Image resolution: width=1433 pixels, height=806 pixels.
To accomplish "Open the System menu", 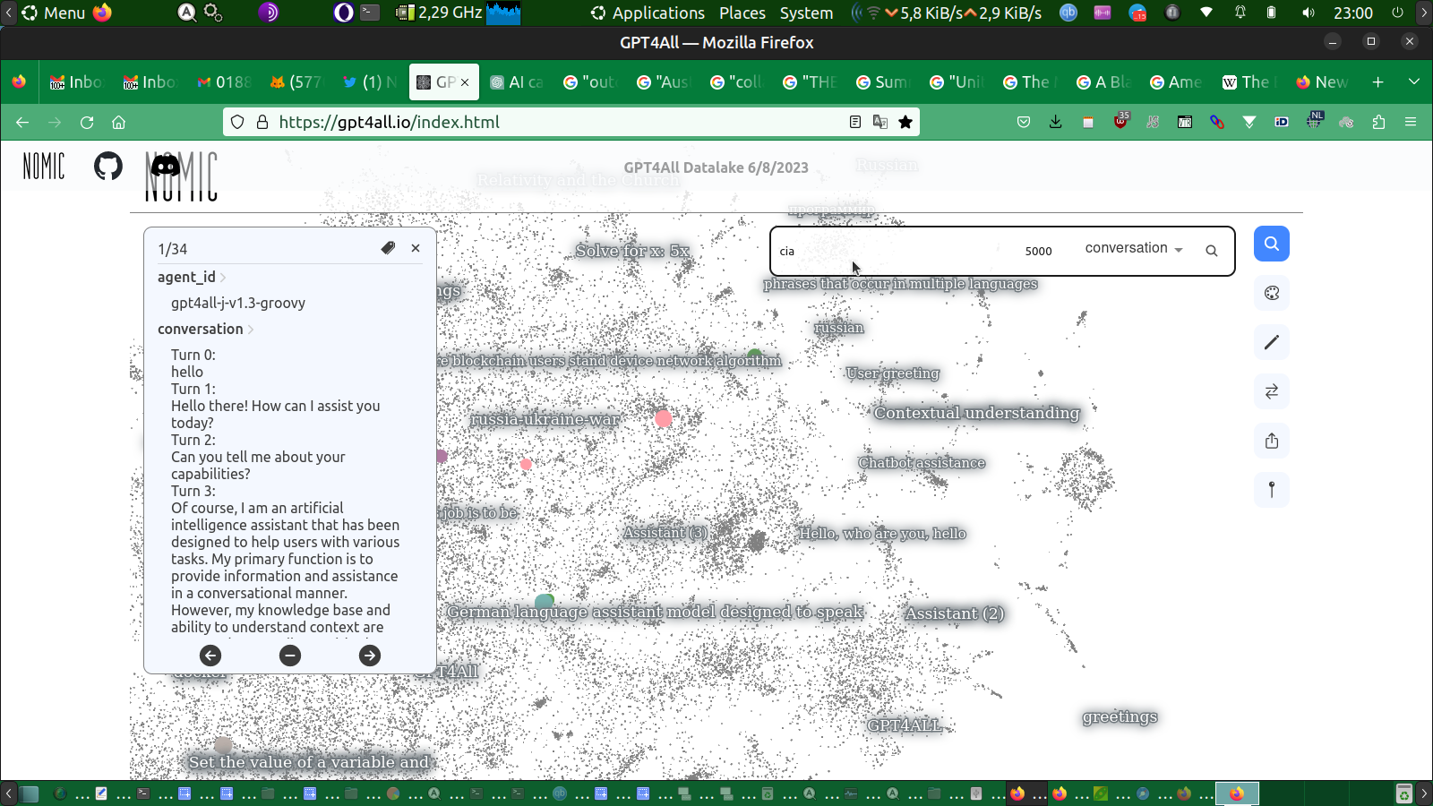I will click(806, 13).
